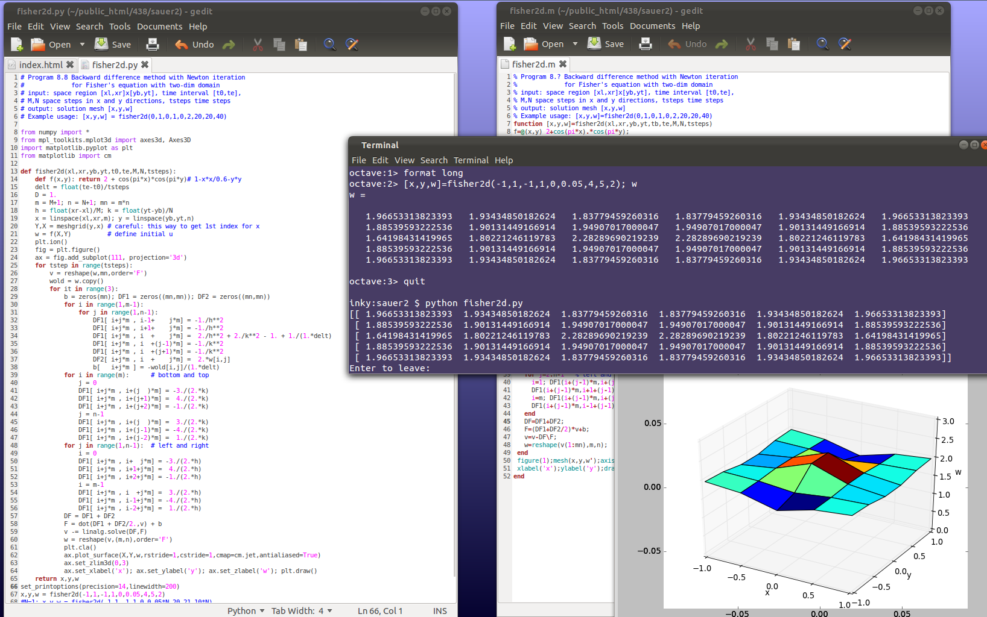Click the 'Ln 66, Col 1' status text
Image resolution: width=987 pixels, height=617 pixels.
click(x=380, y=611)
